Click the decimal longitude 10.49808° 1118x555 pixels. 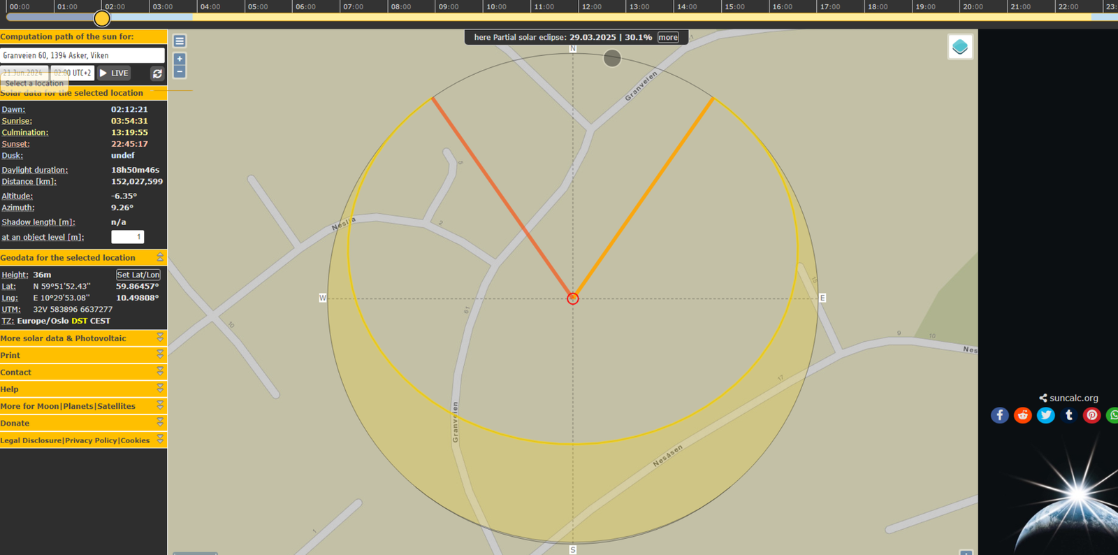pyautogui.click(x=138, y=298)
